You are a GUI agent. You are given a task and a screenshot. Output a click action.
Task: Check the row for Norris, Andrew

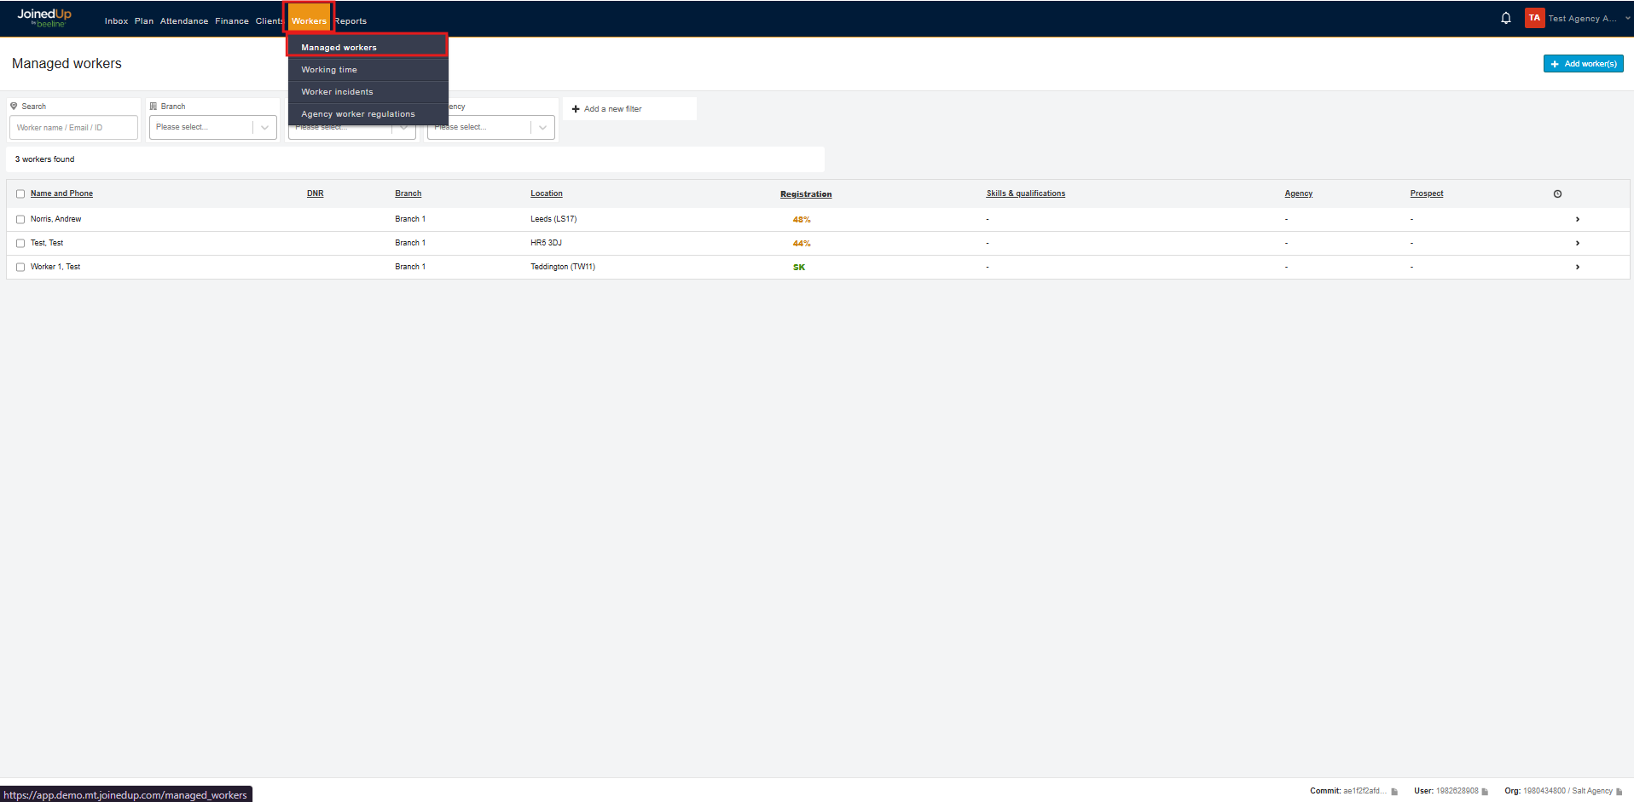[x=20, y=219]
